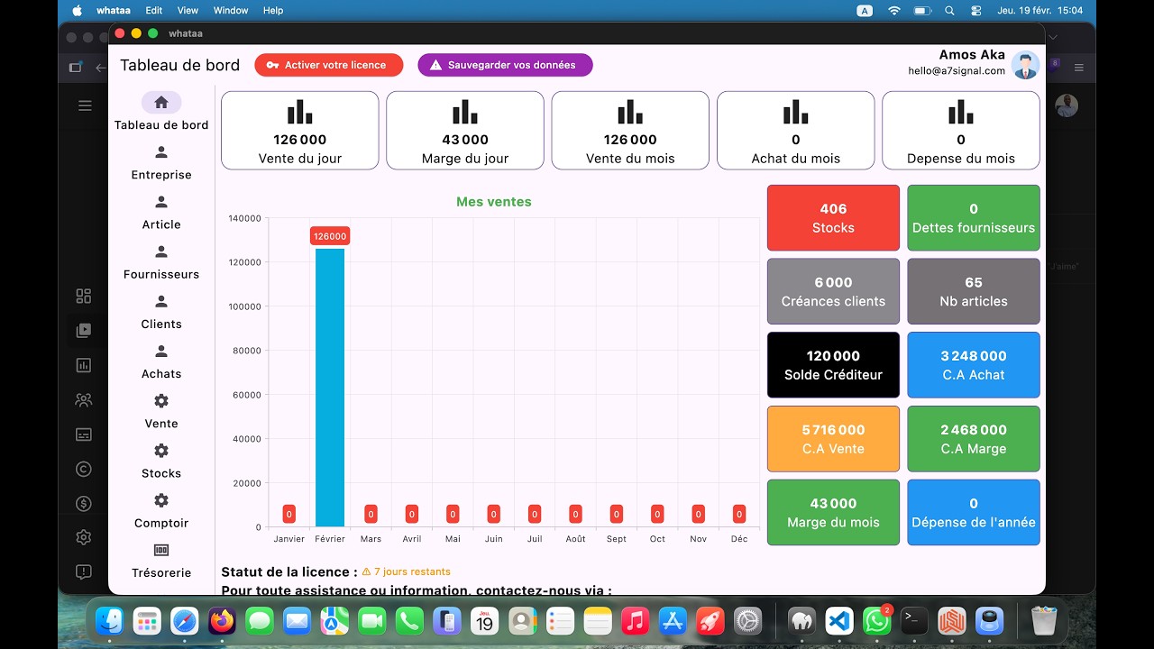Viewport: 1154px width, 649px height.
Task: Open Safari from the Dock
Action: pos(185,620)
